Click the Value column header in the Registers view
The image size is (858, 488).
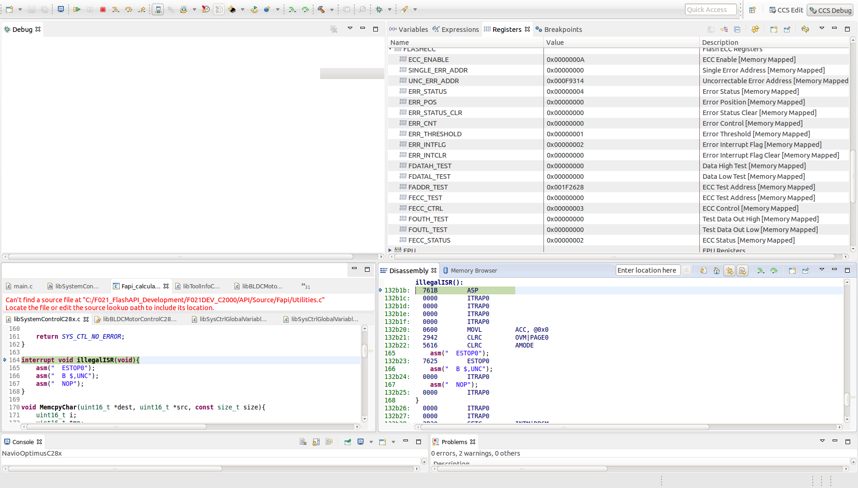click(621, 42)
